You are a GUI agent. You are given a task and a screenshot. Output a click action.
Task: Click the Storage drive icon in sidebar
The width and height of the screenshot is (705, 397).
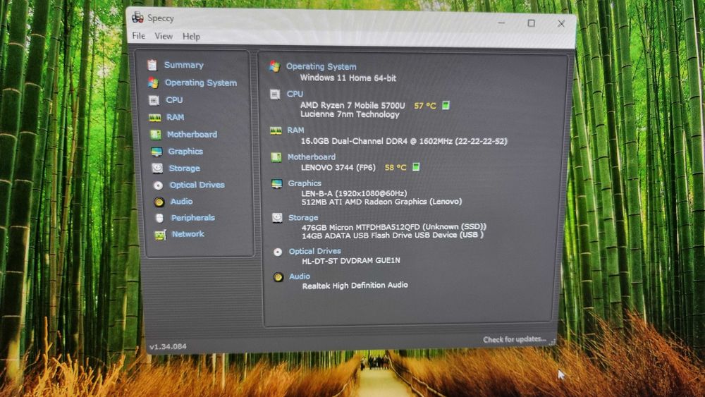(x=157, y=168)
